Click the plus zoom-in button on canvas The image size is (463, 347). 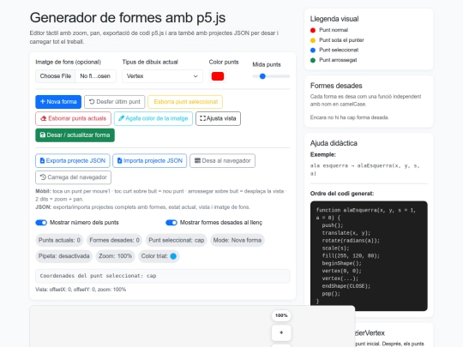pyautogui.click(x=281, y=332)
